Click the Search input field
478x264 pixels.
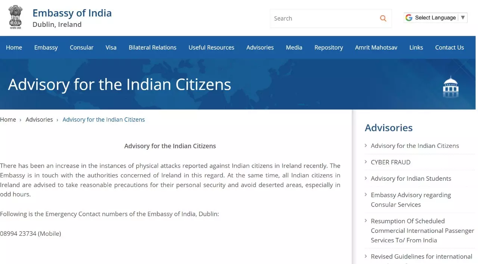coord(323,18)
